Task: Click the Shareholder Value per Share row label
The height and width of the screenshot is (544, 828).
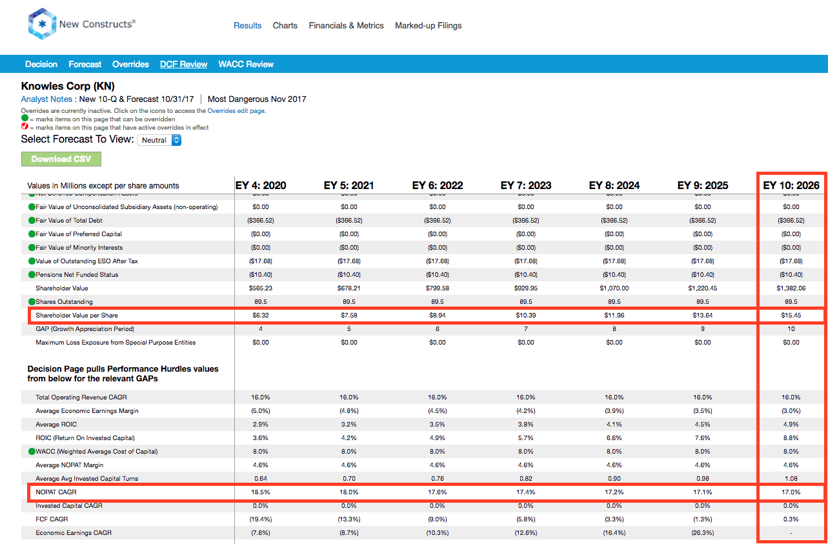Action: coord(77,316)
